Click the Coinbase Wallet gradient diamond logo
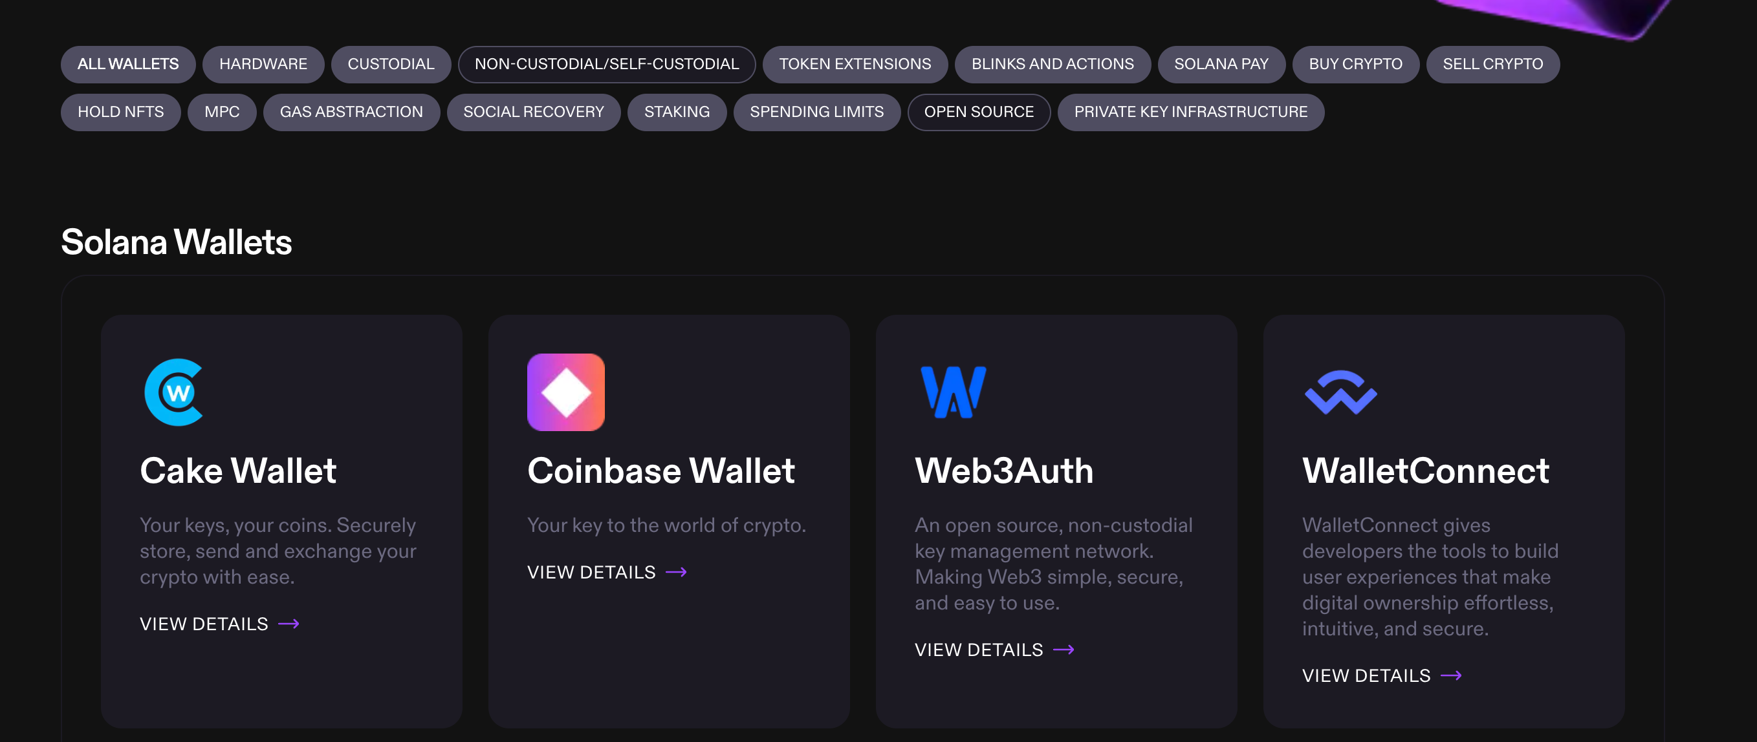The image size is (1757, 742). [565, 392]
